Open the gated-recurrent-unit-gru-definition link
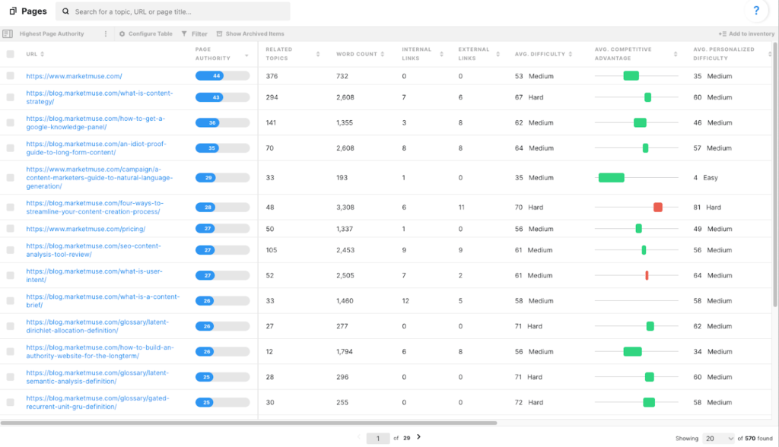Viewport: 779px width, 447px height. pos(97,402)
